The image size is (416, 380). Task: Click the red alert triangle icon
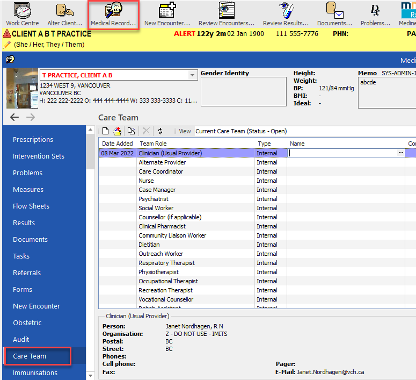click(7, 34)
